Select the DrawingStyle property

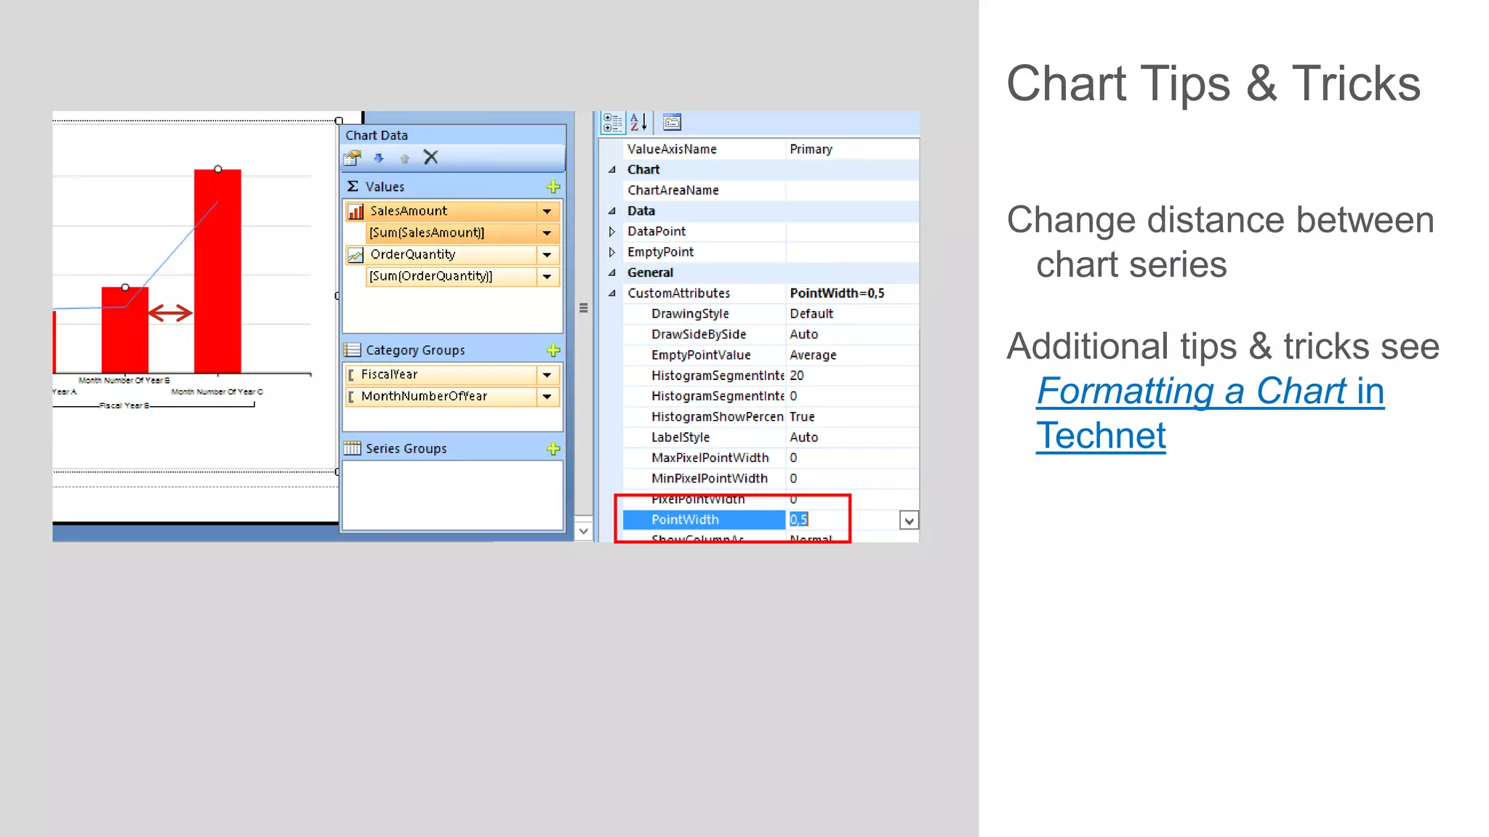pos(690,314)
